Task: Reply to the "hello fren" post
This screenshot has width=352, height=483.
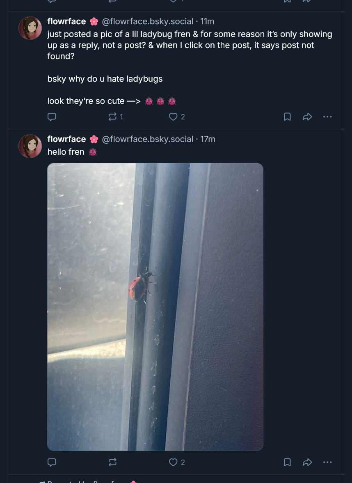Action: pyautogui.click(x=52, y=462)
